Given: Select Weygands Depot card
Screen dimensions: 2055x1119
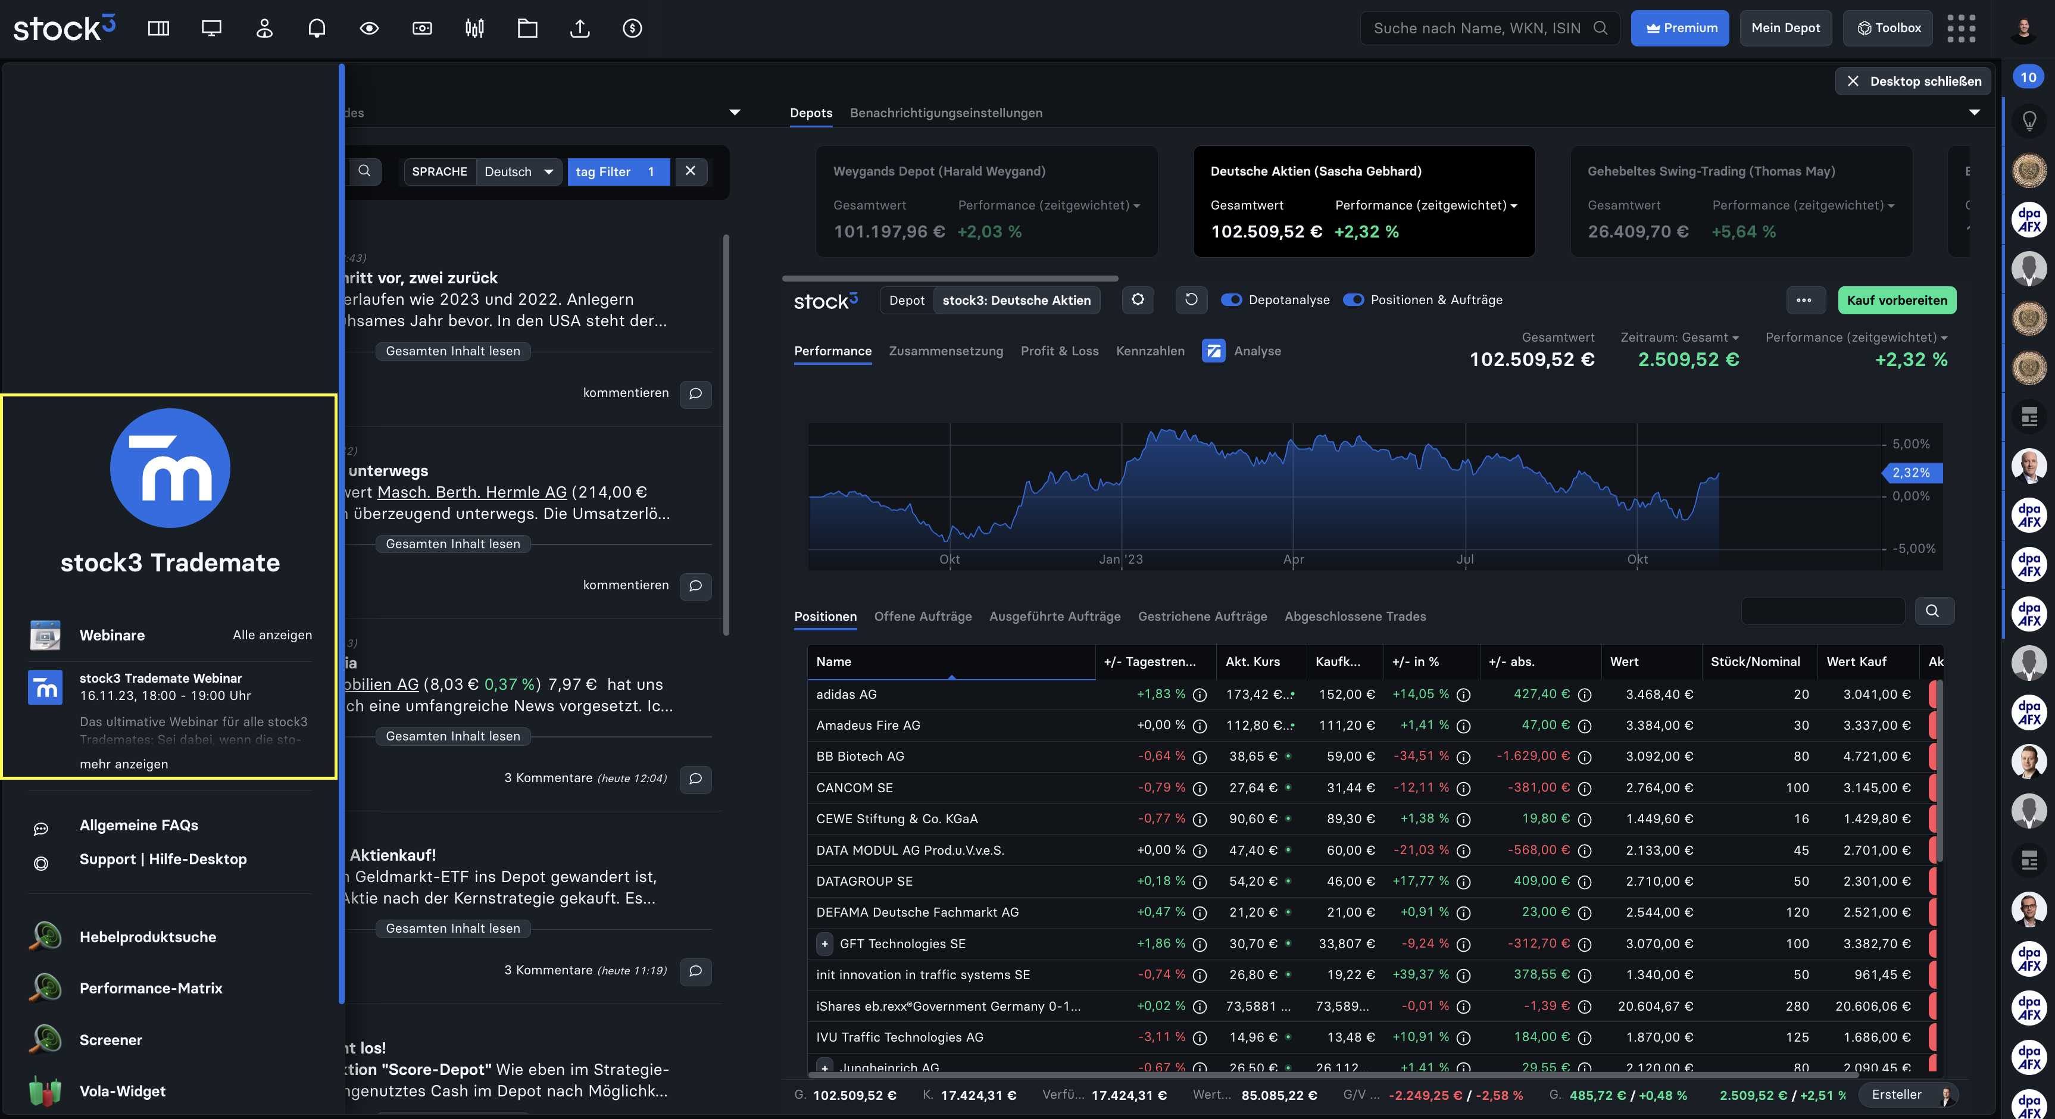Looking at the screenshot, I should point(986,201).
